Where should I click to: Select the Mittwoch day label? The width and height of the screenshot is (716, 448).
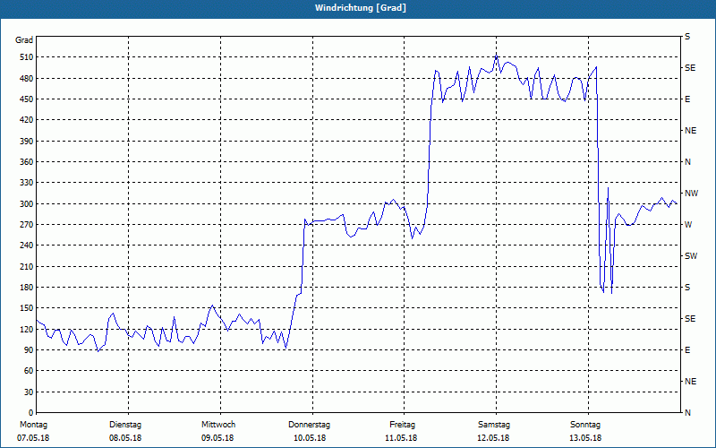(218, 425)
